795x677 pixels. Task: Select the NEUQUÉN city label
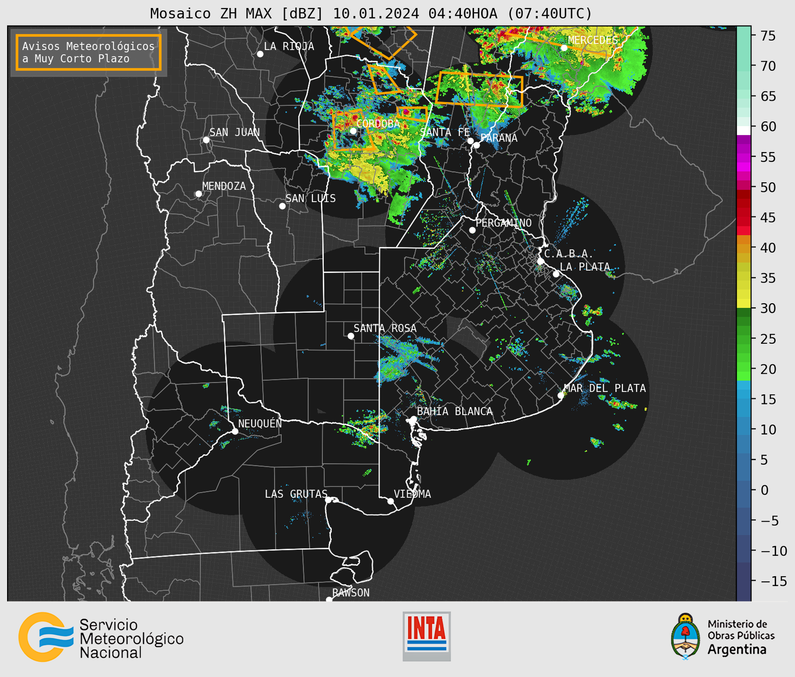tap(260, 423)
